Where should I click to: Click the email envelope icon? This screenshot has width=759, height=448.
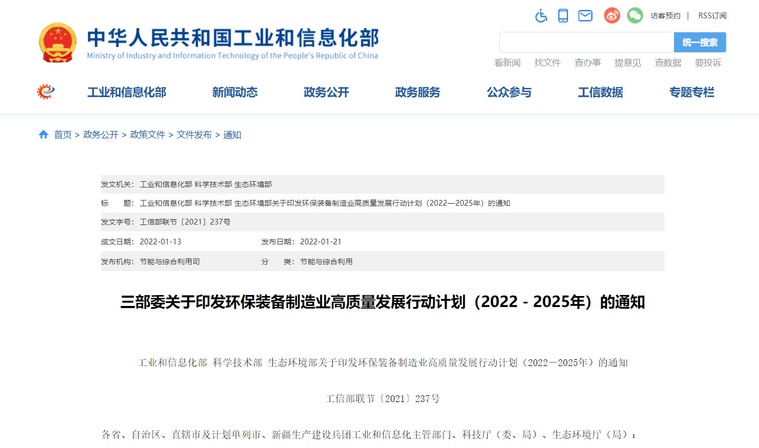pos(585,16)
